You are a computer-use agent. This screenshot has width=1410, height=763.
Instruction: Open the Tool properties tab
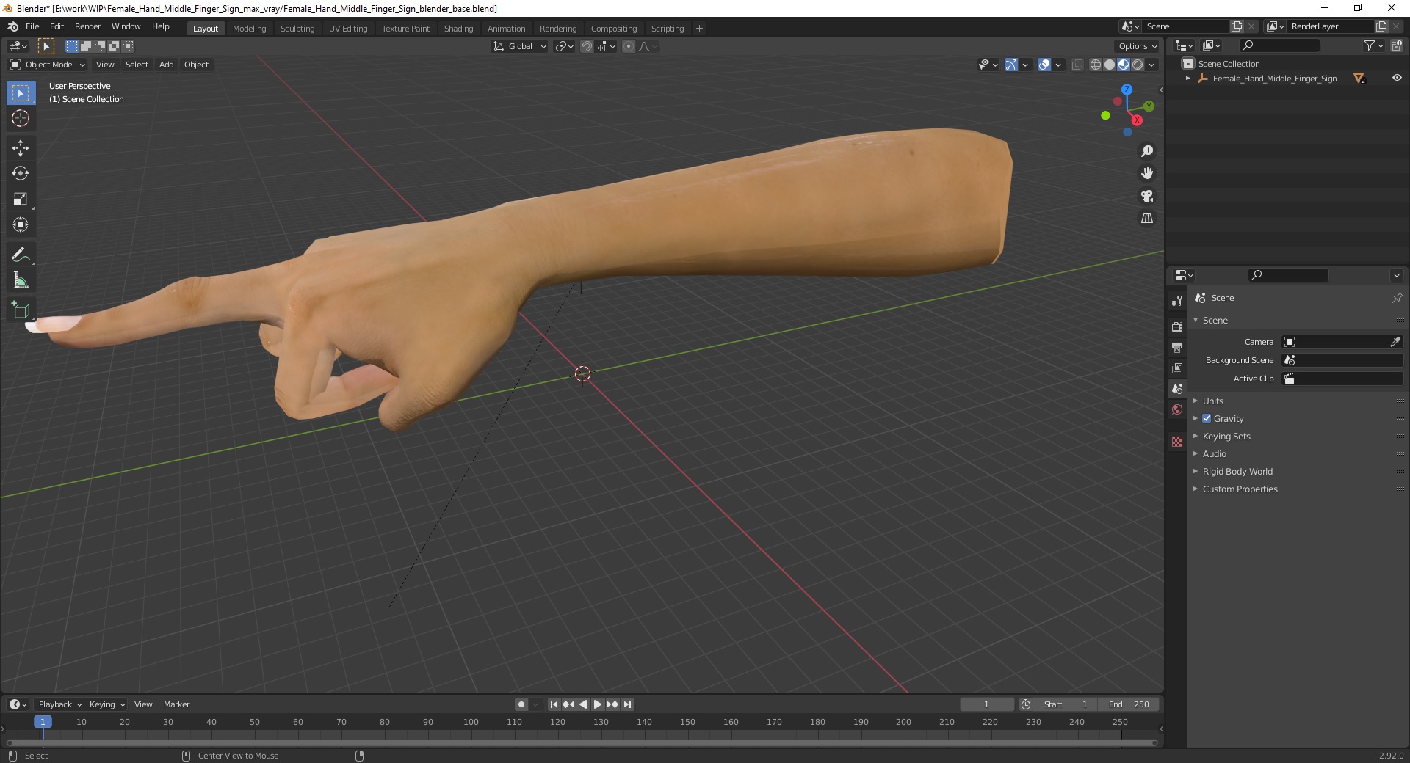1177,301
